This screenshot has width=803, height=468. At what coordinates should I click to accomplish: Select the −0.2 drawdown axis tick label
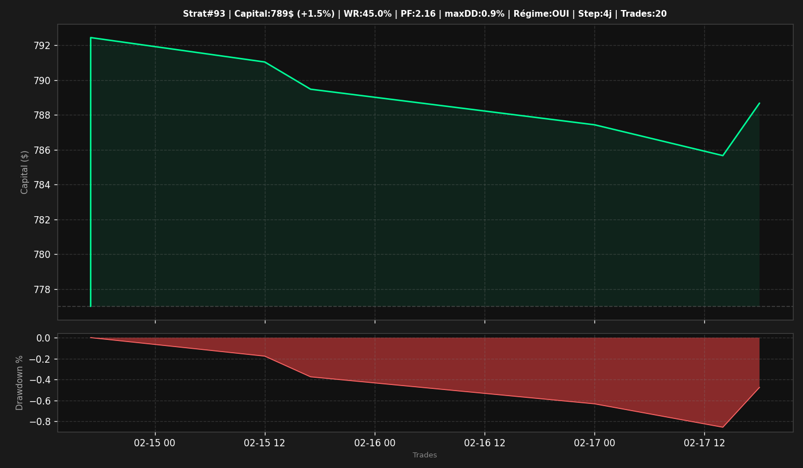39,359
